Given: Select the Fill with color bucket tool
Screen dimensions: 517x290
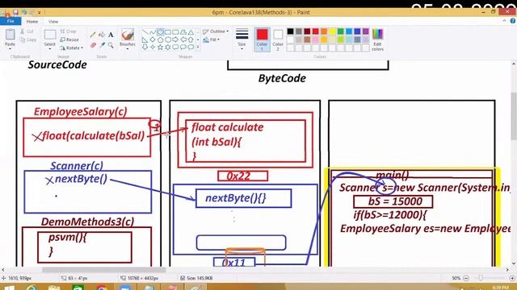Looking at the screenshot, I should point(102,35).
